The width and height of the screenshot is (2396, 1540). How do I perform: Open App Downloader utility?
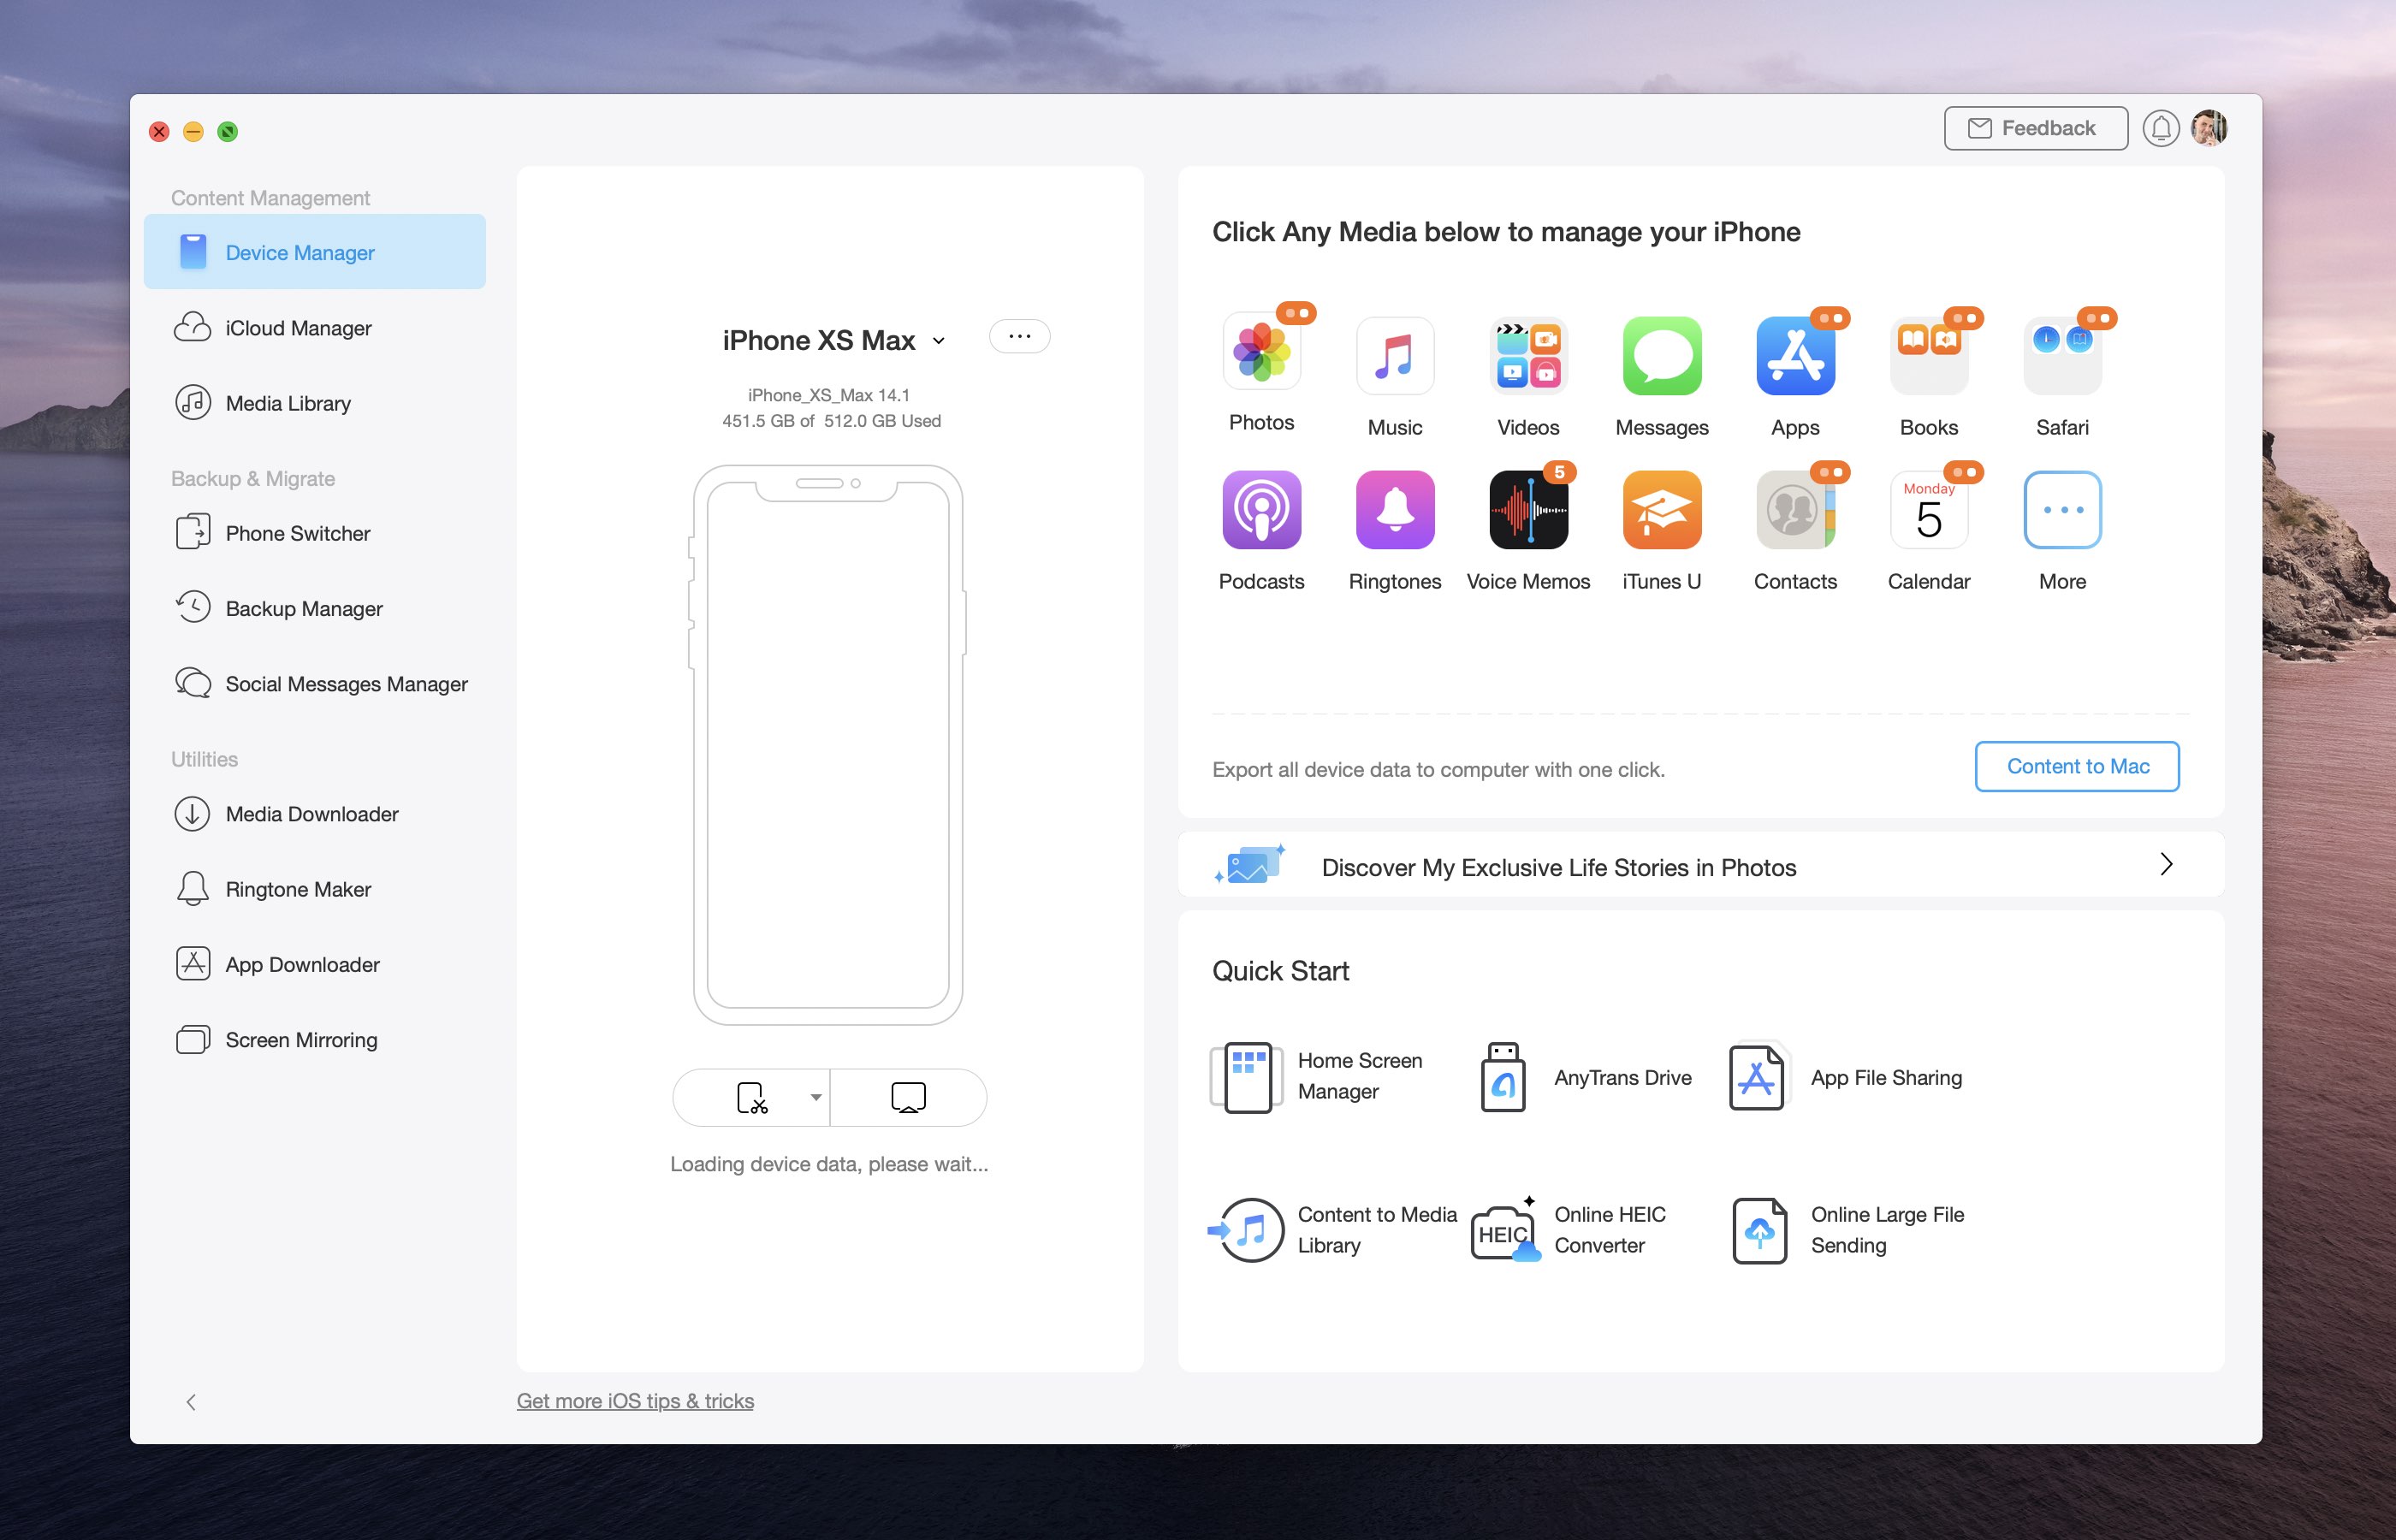314,964
